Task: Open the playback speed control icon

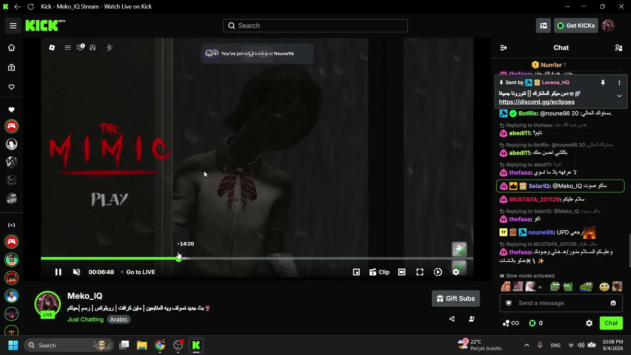Action: [x=438, y=272]
